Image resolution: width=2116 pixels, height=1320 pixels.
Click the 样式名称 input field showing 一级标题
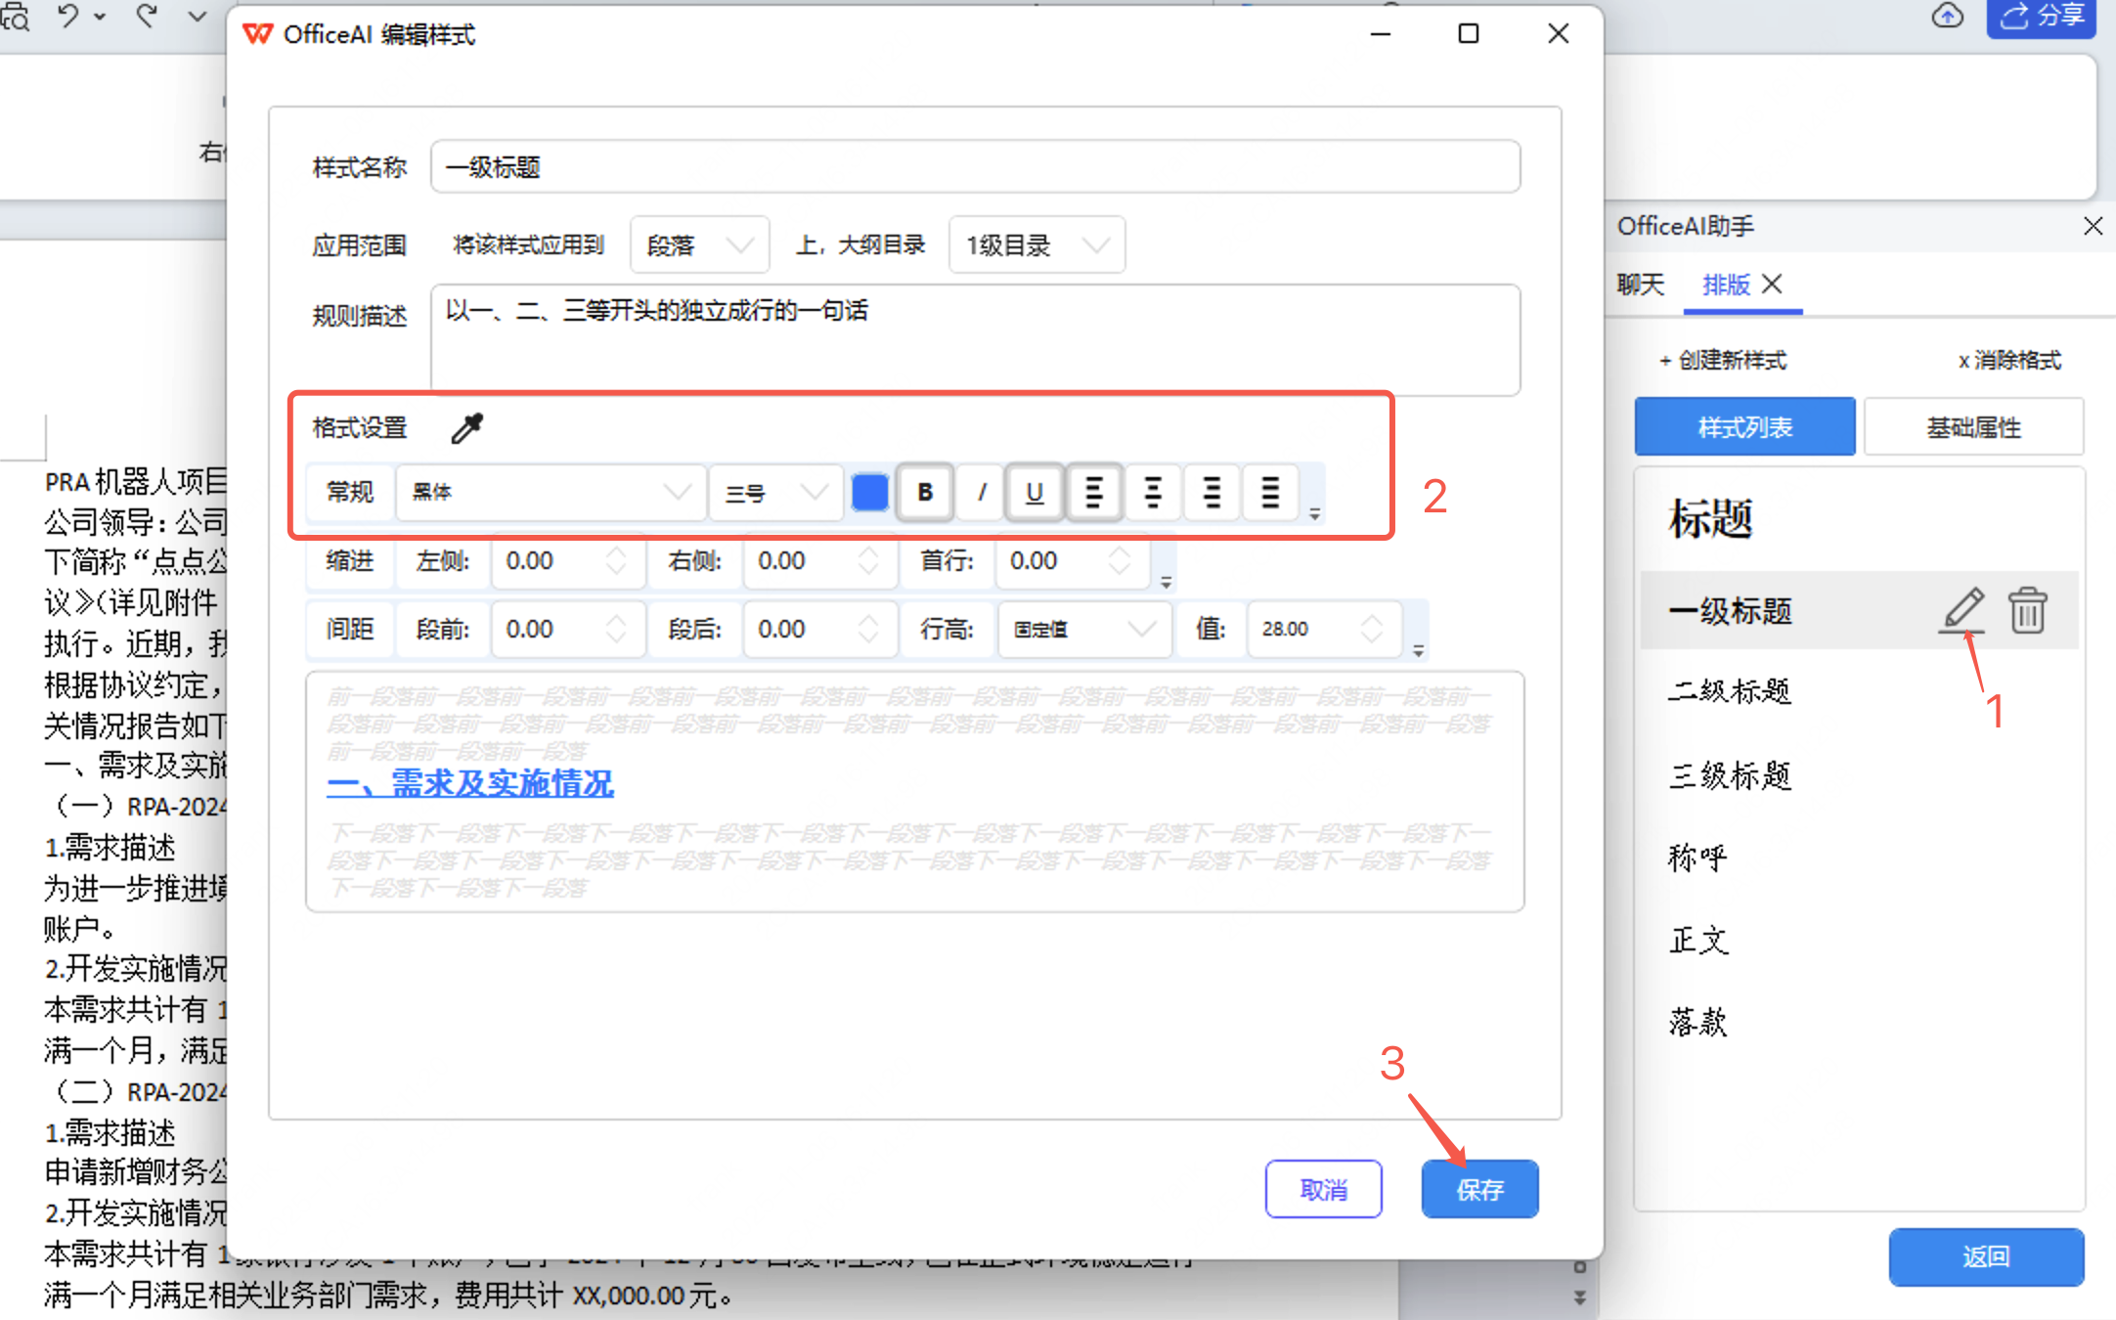[x=975, y=166]
